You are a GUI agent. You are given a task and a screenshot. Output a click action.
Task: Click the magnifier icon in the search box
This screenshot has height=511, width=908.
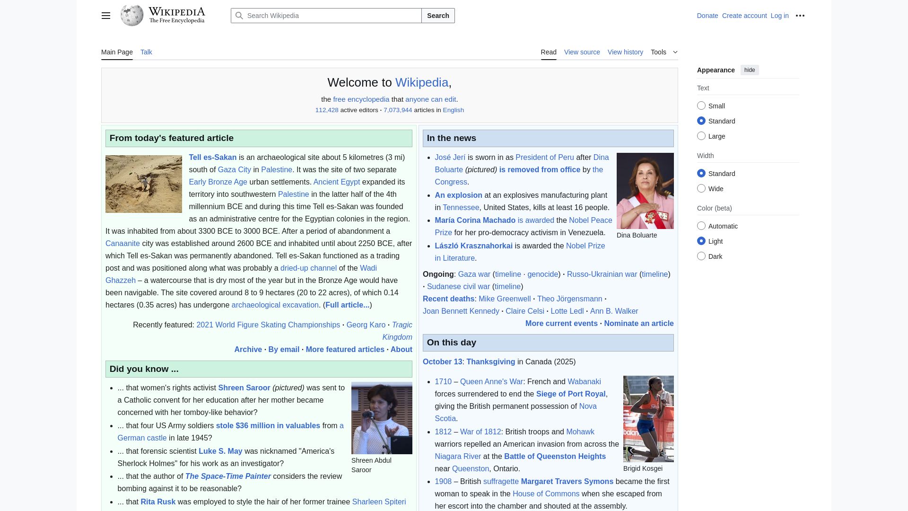239,16
